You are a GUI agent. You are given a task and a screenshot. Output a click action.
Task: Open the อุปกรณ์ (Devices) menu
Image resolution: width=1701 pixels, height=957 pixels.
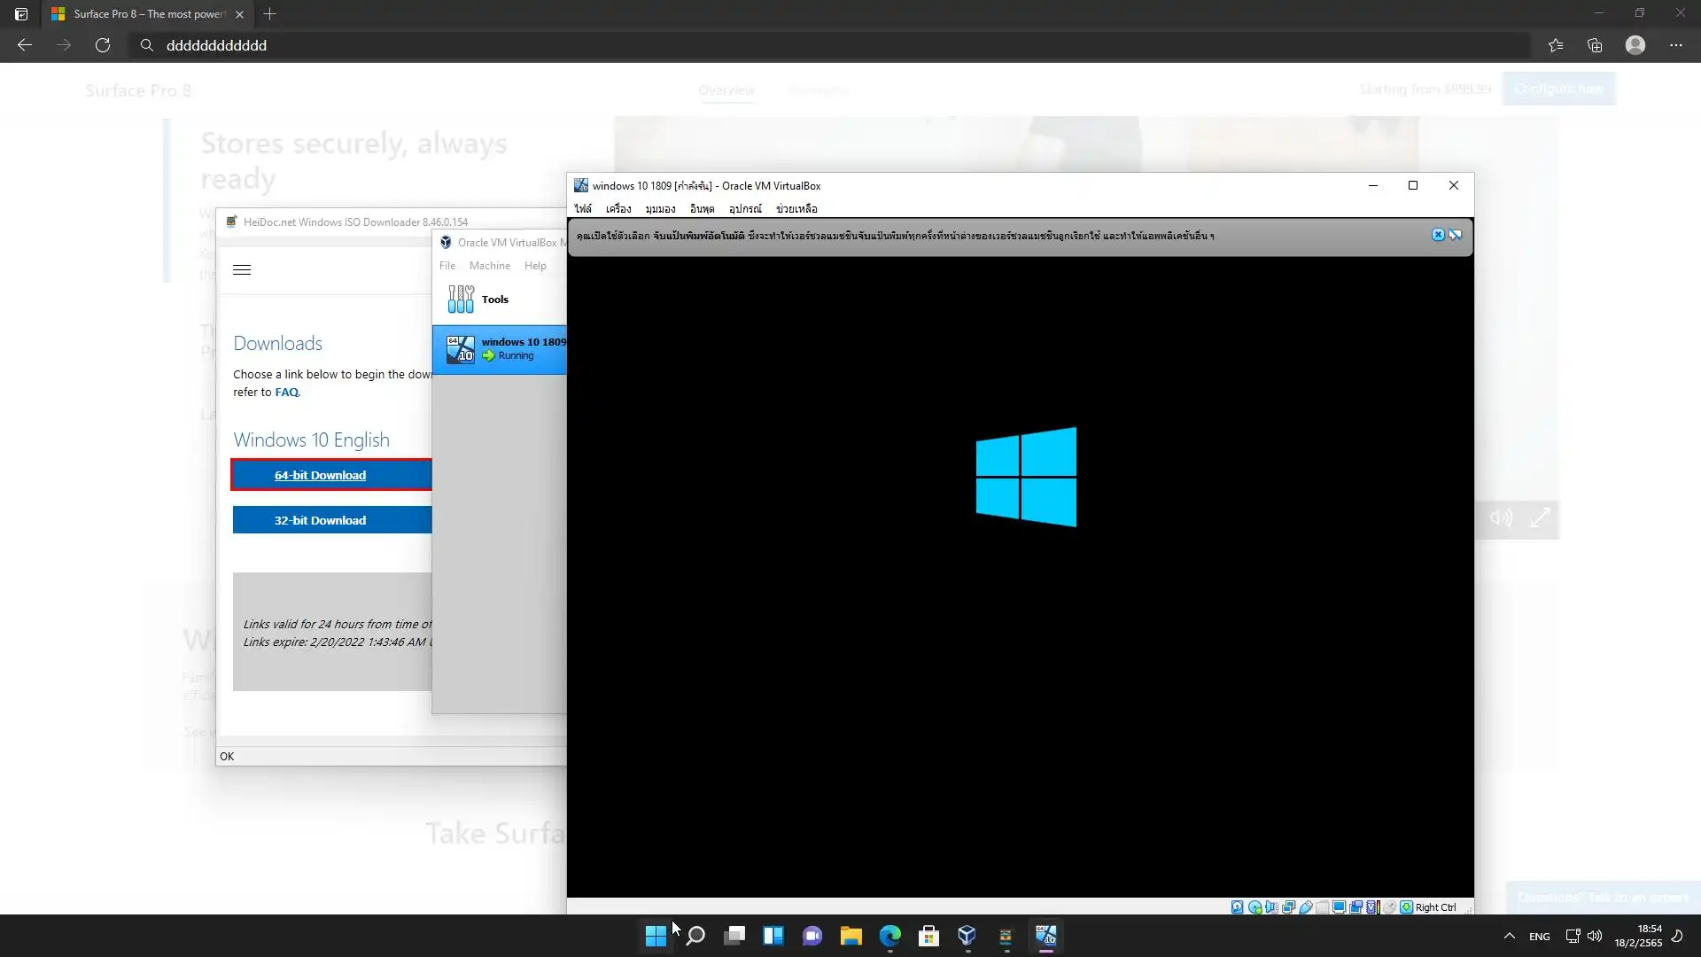[745, 209]
